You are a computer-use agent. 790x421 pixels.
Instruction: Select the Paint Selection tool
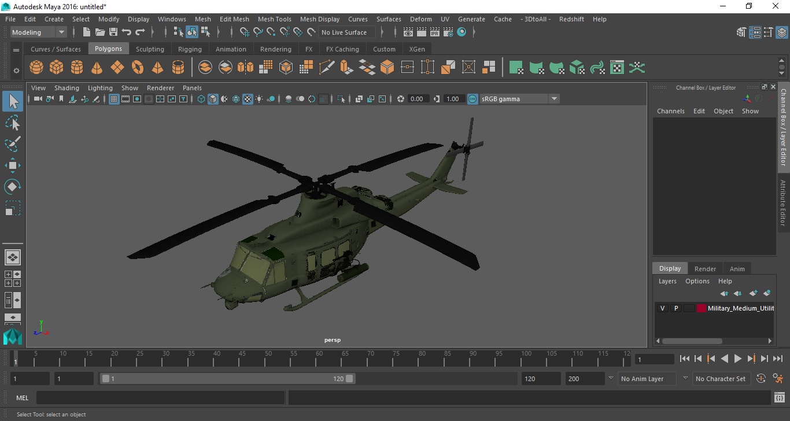pyautogui.click(x=13, y=144)
